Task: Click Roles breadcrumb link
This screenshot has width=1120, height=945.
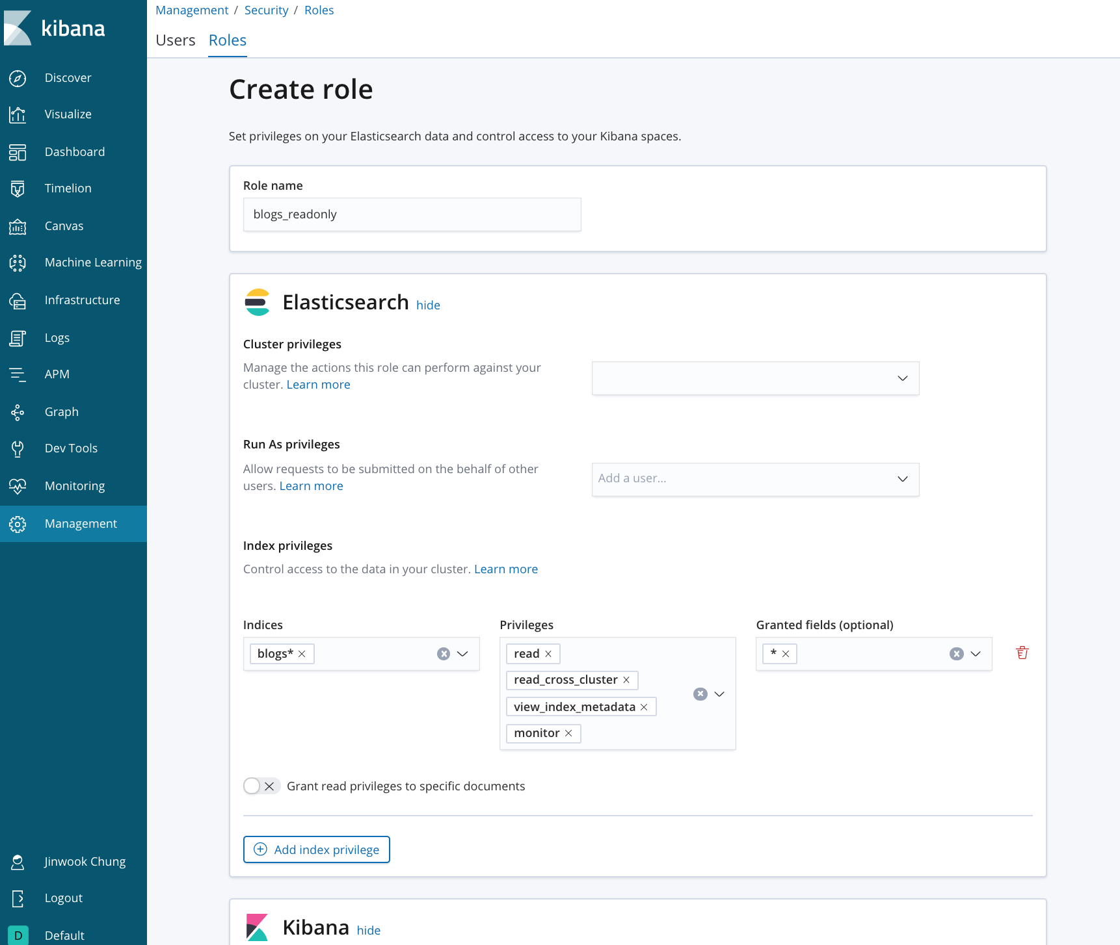Action: (319, 10)
